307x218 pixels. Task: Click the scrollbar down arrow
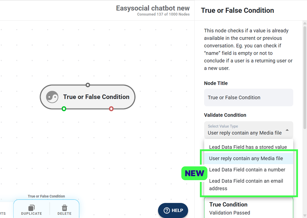305,215
